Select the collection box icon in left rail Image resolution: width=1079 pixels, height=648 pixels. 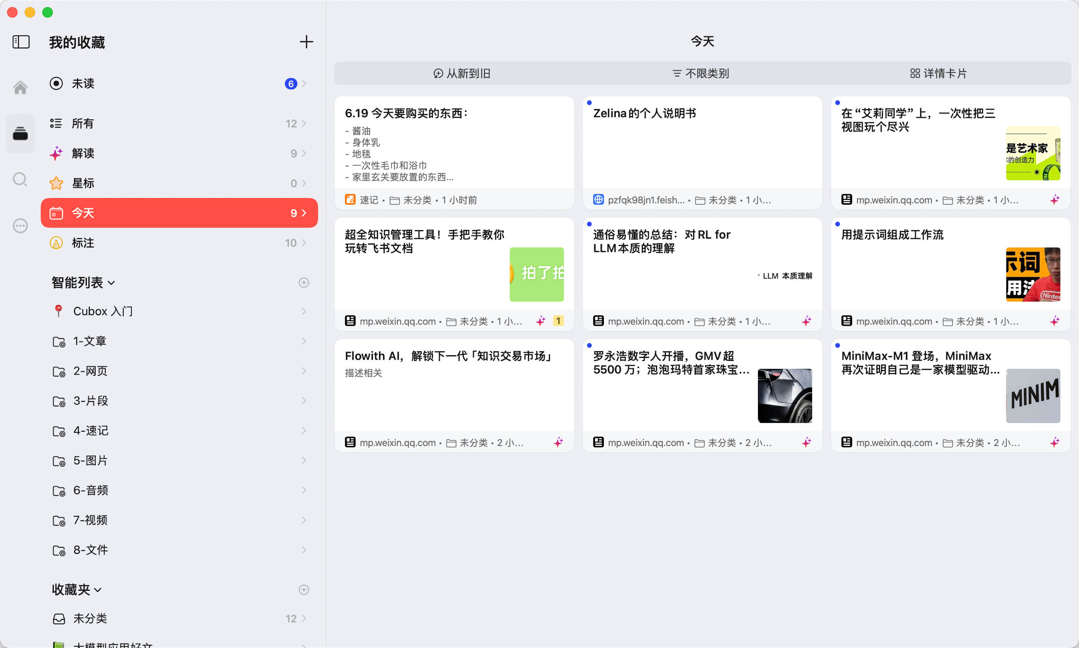click(20, 133)
